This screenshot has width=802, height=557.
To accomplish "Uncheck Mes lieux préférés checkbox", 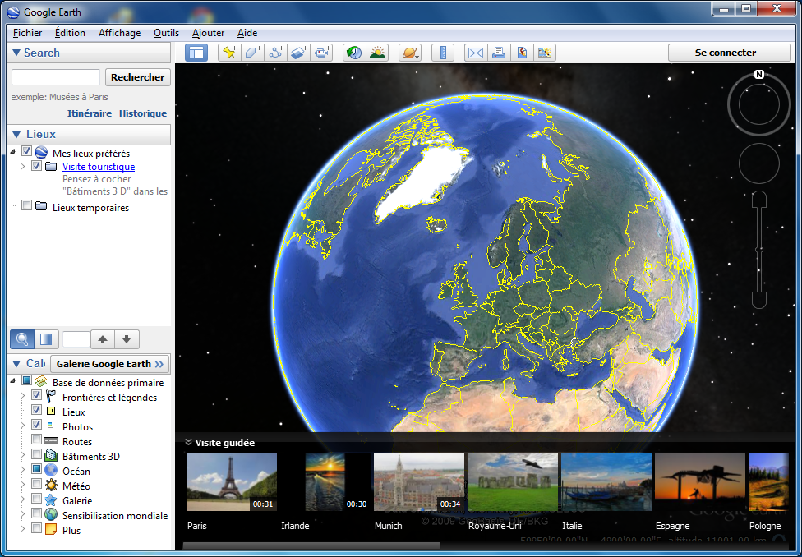I will click(x=26, y=151).
